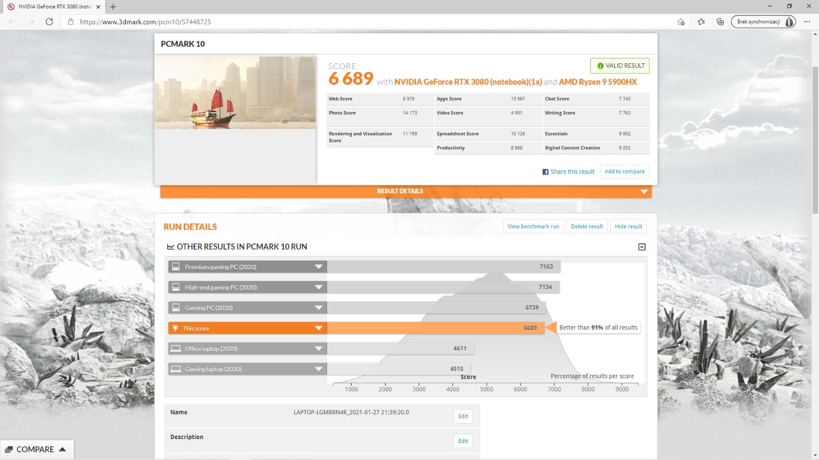Collapse the COMPARE panel at bottom left
This screenshot has width=819, height=460.
62,449
